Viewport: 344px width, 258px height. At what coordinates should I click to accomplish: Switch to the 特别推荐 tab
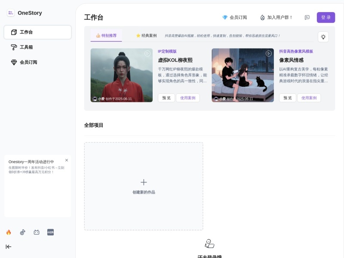[106, 36]
